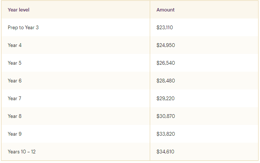Viewport: 260px width, 163px height.
Task: Select the $24,950 amount
Action: tap(166, 45)
